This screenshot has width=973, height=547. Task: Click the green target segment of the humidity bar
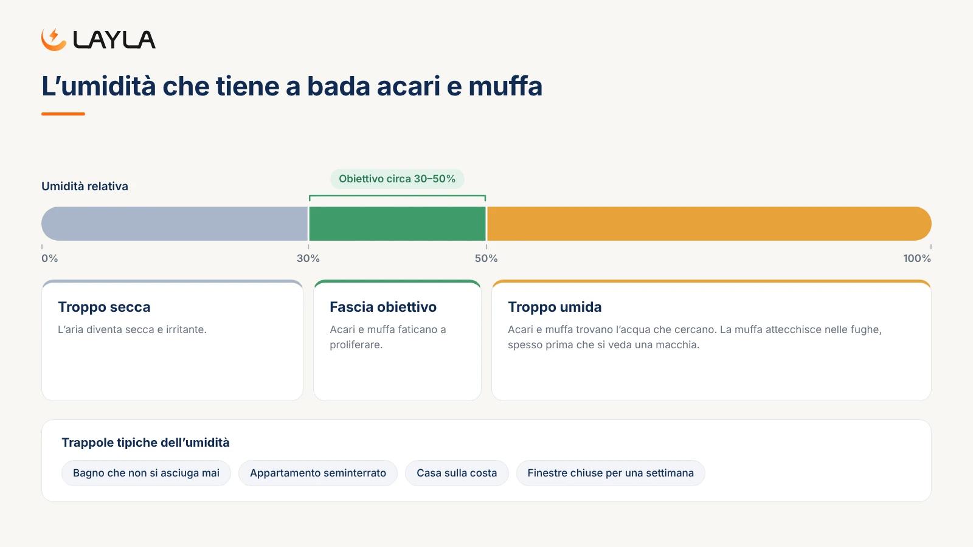tap(397, 224)
